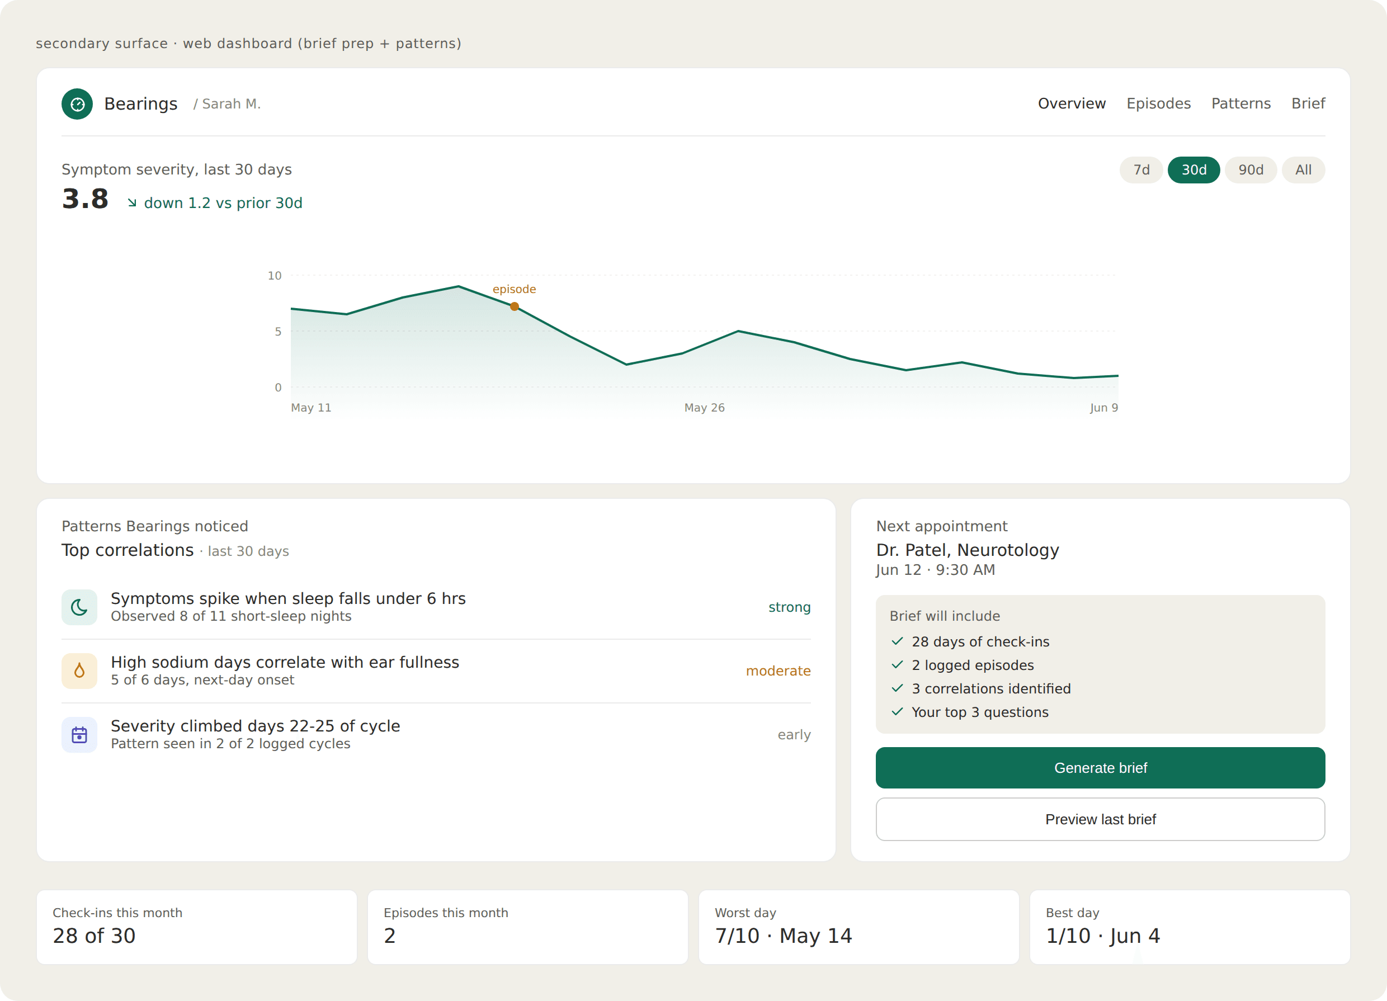Click the orange episode marker on chart
The width and height of the screenshot is (1387, 1001).
point(515,307)
